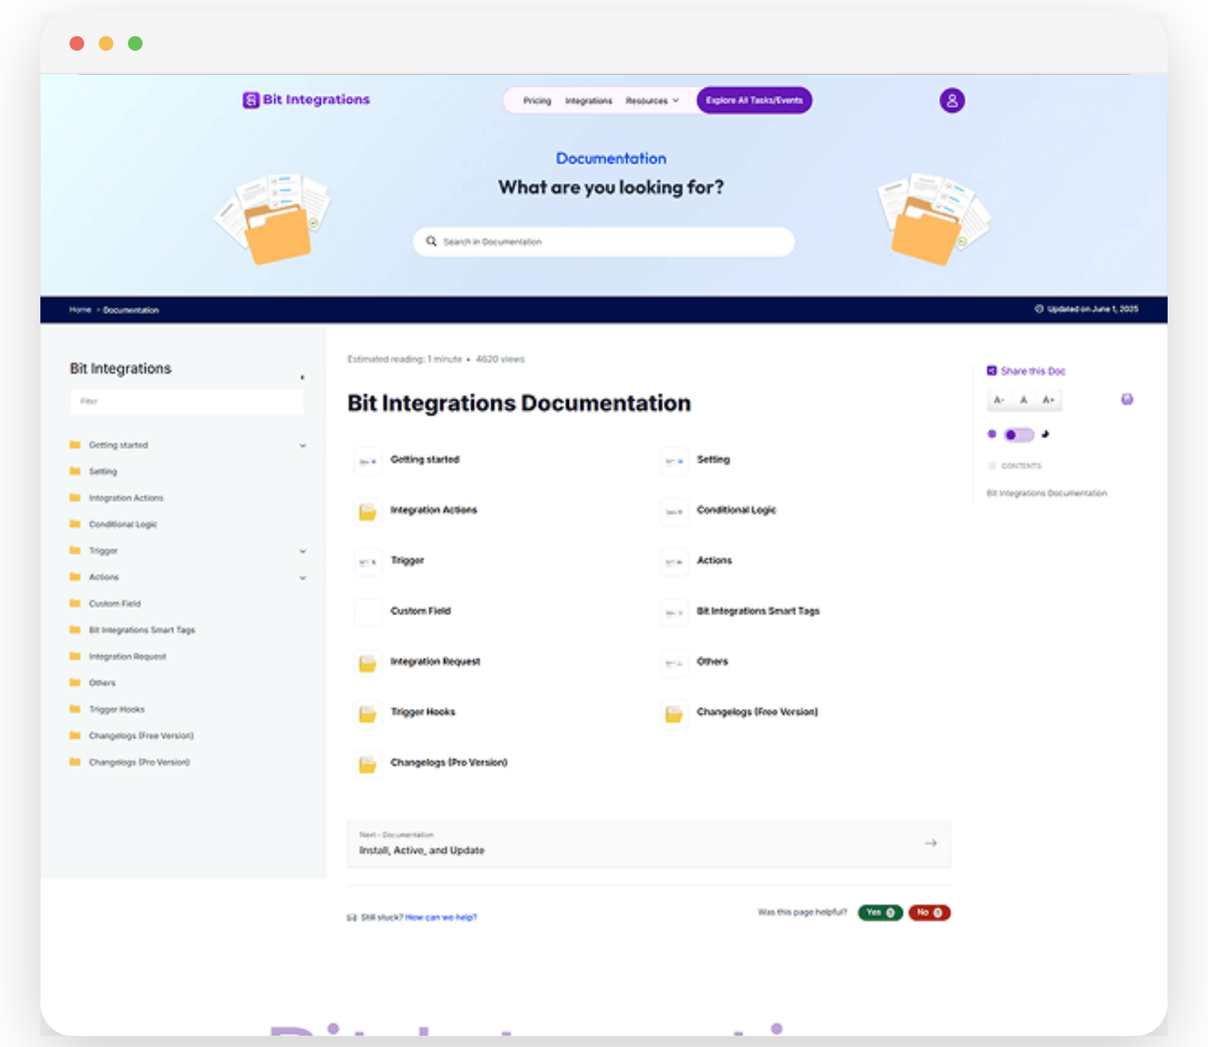Click the folder icon beside Setting in sidebar
Image resolution: width=1208 pixels, height=1047 pixels.
(x=75, y=471)
